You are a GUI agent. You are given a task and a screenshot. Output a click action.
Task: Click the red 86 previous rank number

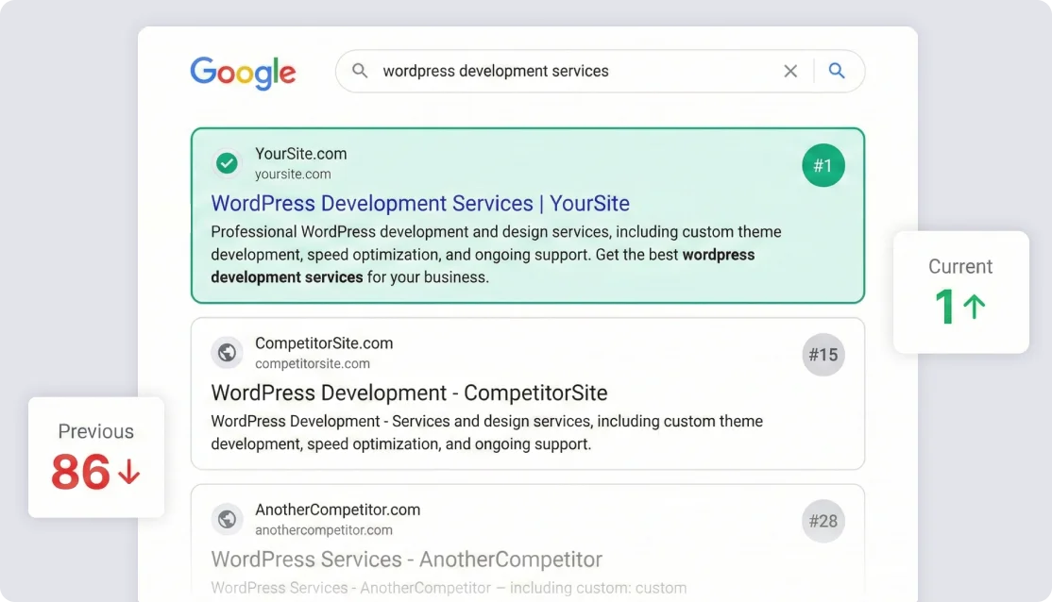[x=80, y=472]
